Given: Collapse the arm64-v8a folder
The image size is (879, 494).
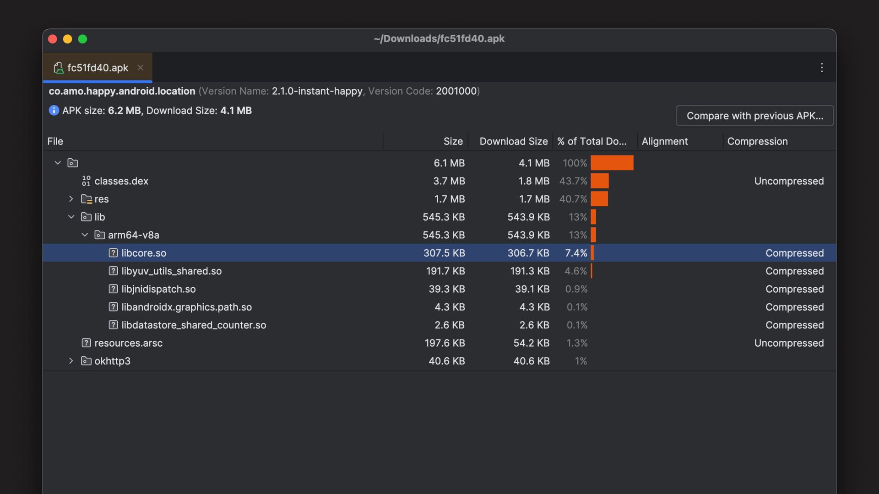Looking at the screenshot, I should (85, 235).
